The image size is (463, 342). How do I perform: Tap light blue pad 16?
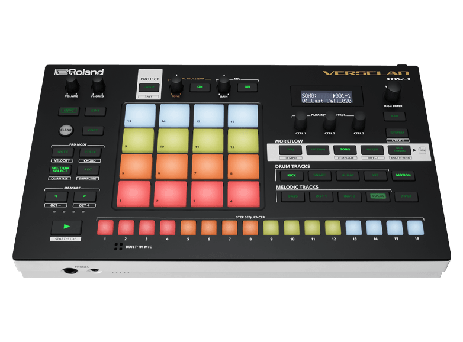(243, 115)
